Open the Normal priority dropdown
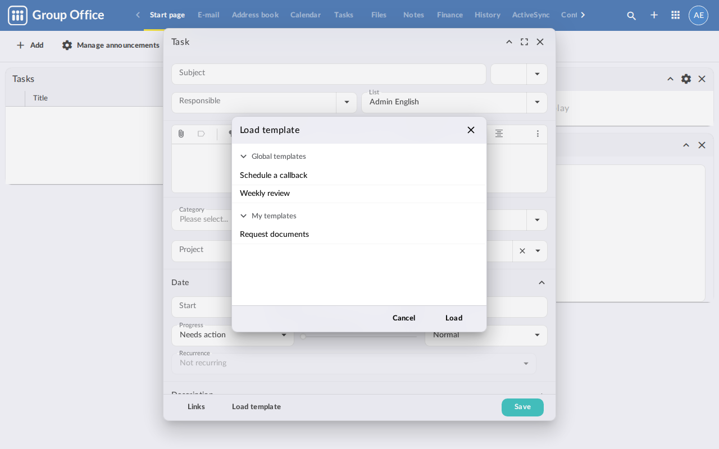 point(537,335)
